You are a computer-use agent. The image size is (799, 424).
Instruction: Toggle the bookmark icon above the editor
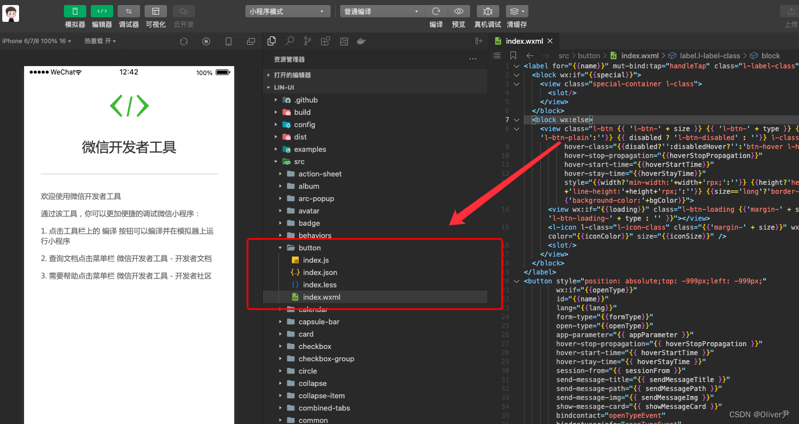(513, 55)
